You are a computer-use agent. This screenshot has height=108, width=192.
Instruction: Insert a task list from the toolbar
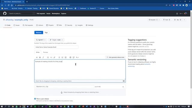65,57
